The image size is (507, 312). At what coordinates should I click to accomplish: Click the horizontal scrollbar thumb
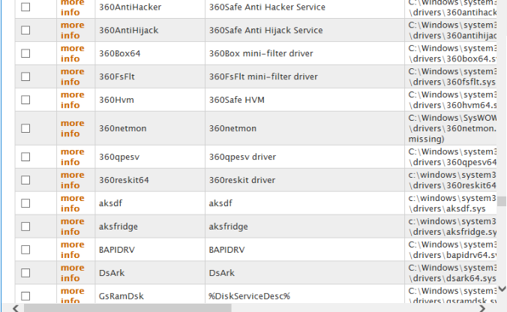(127, 308)
